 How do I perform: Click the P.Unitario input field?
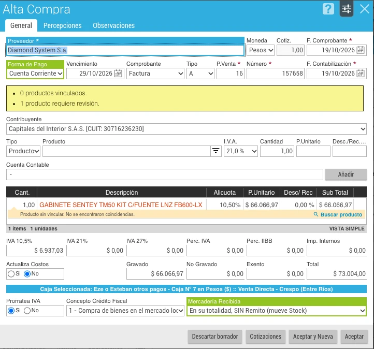pos(313,151)
